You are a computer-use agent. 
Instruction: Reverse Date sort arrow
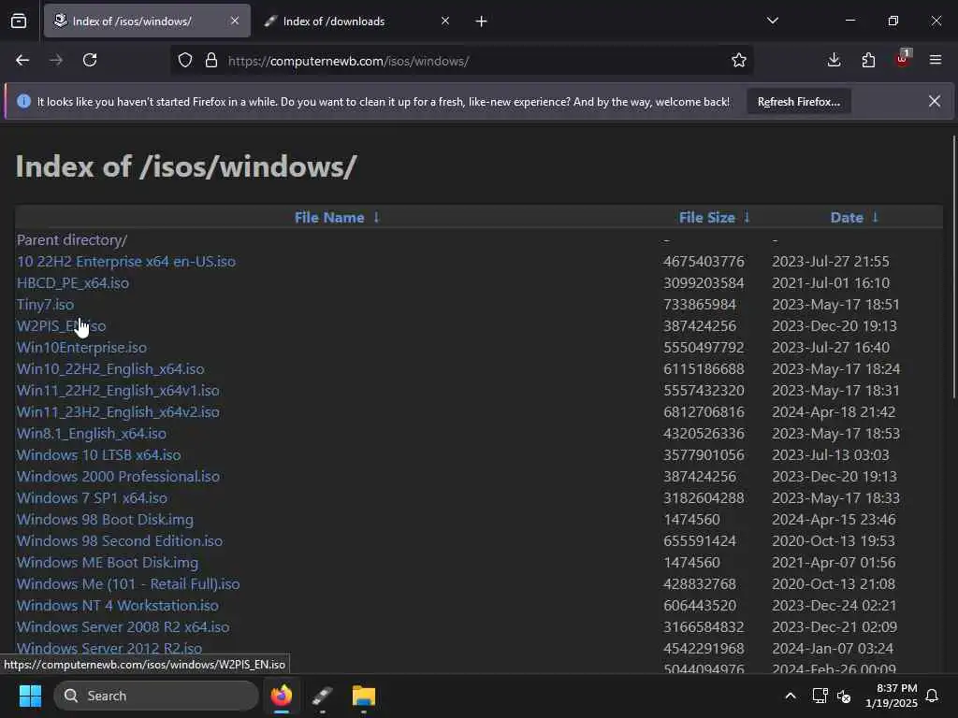click(875, 217)
